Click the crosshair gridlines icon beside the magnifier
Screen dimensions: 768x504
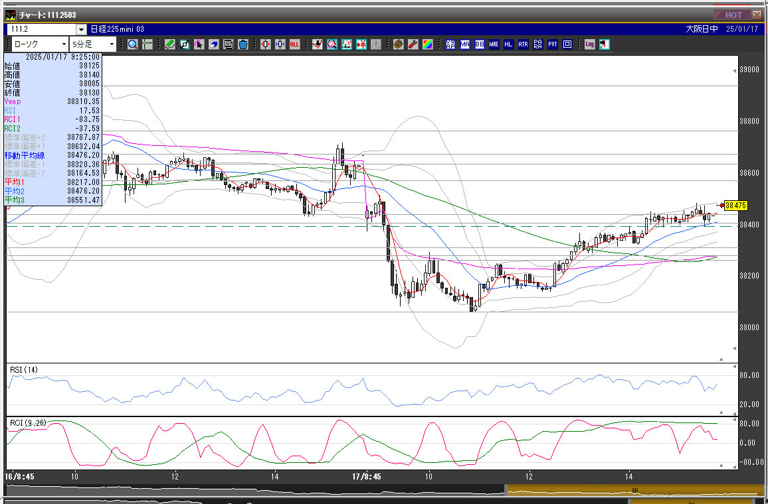tap(147, 44)
